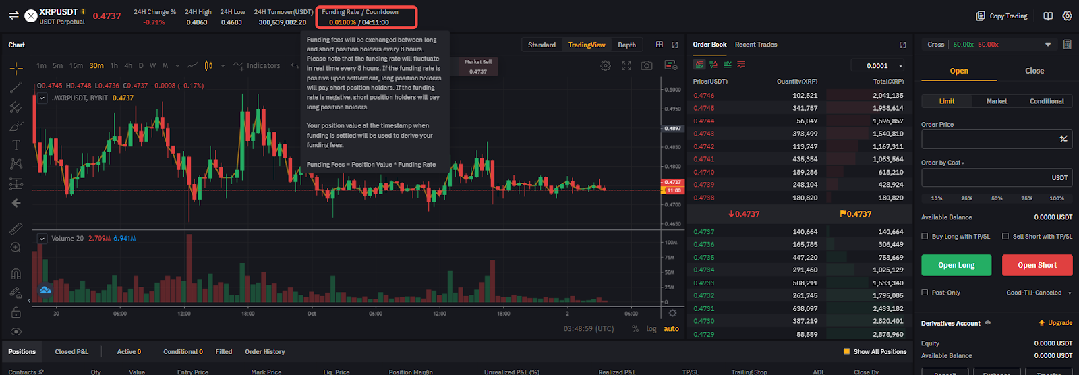1079x375 pixels.
Task: Open the chart settings gear
Action: (606, 65)
